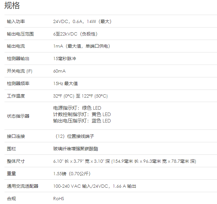Select the 工作温度 row label

[x=16, y=96]
